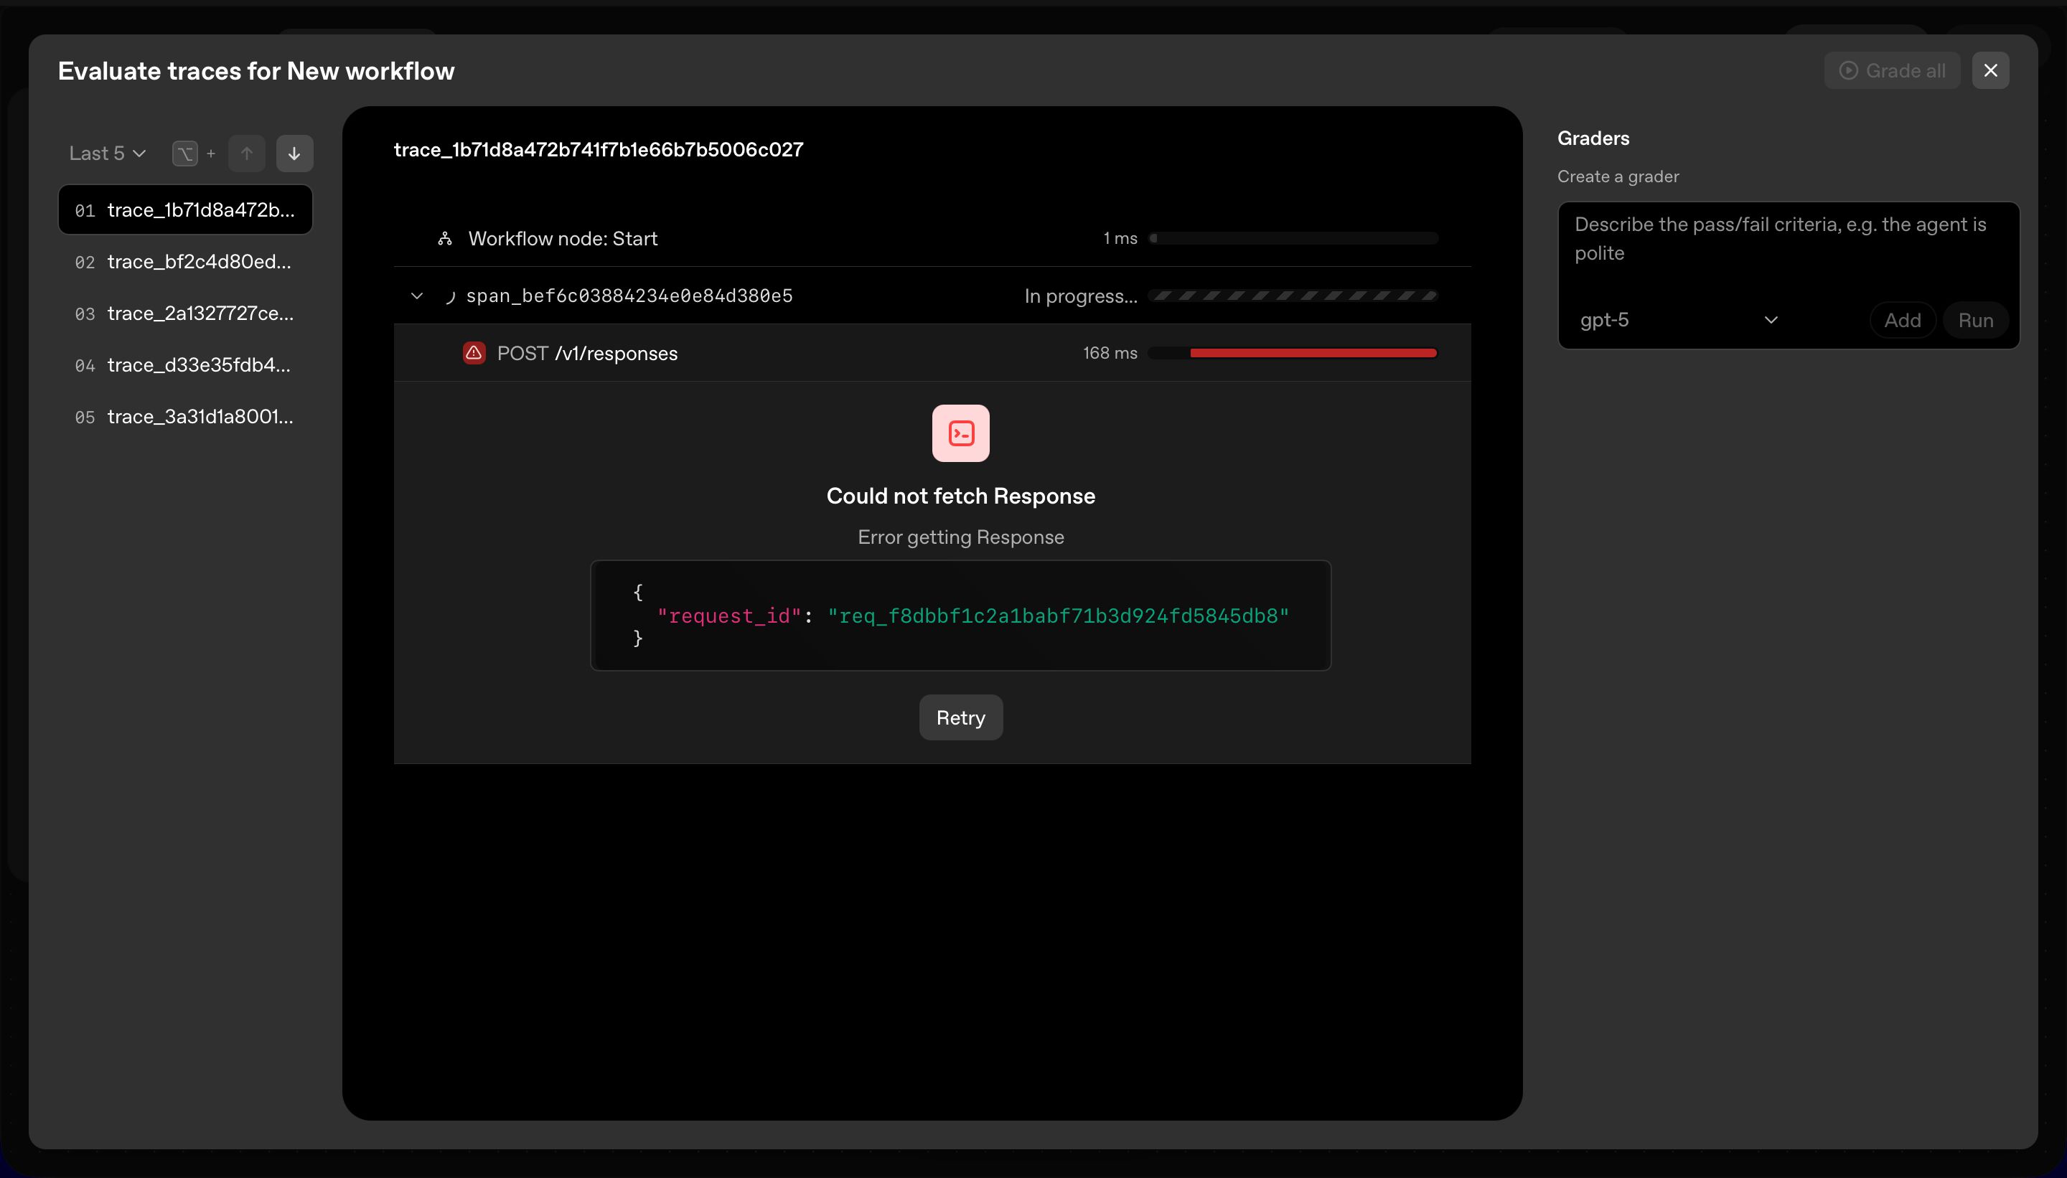Click the pink terminal response icon

pyautogui.click(x=961, y=433)
